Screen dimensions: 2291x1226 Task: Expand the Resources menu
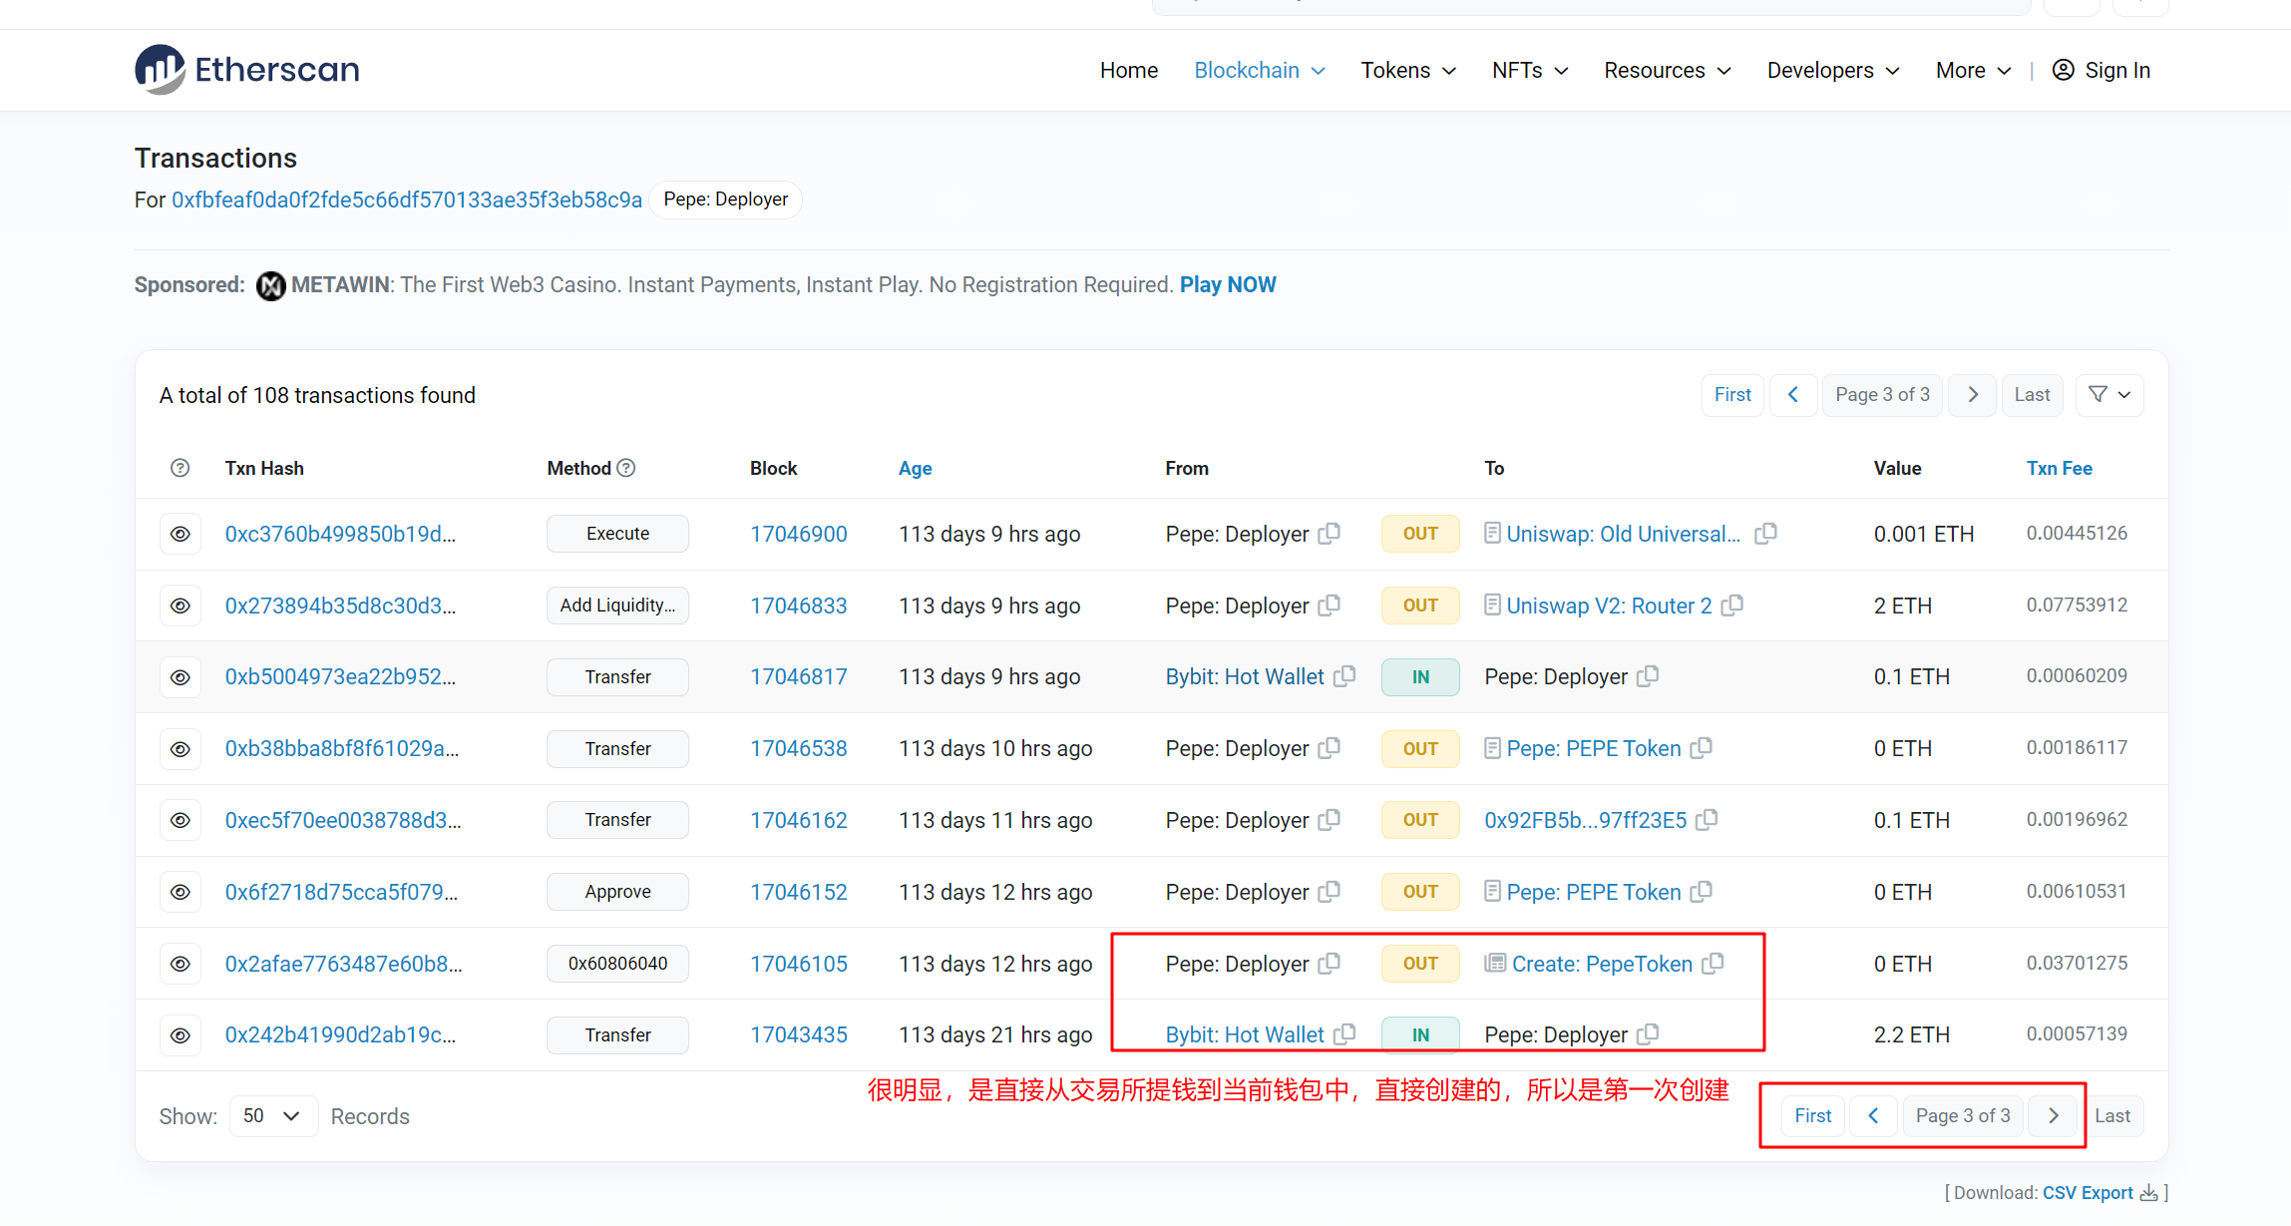click(x=1668, y=71)
